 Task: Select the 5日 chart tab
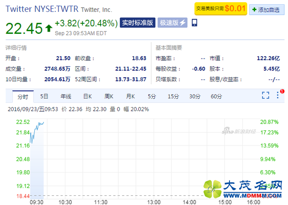(x=44, y=97)
